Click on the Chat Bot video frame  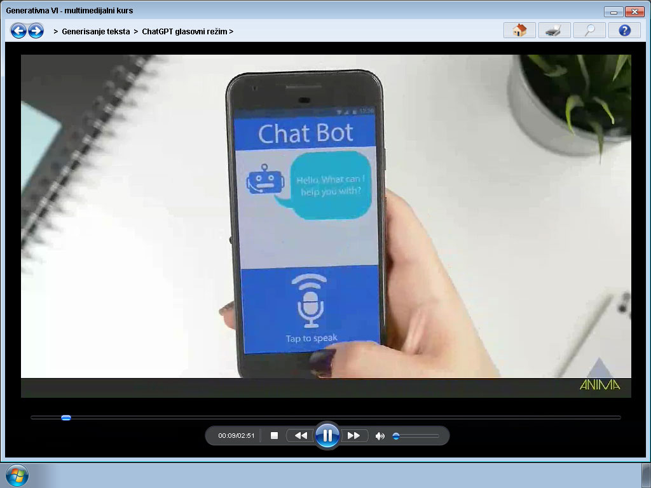pos(325,216)
